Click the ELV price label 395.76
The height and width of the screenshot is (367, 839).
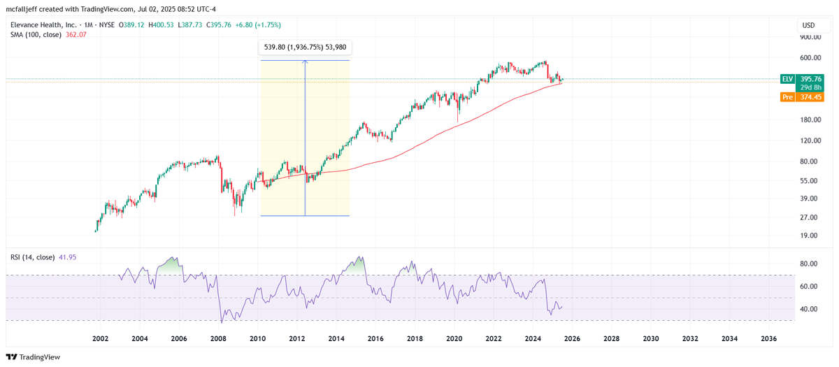[810, 79]
